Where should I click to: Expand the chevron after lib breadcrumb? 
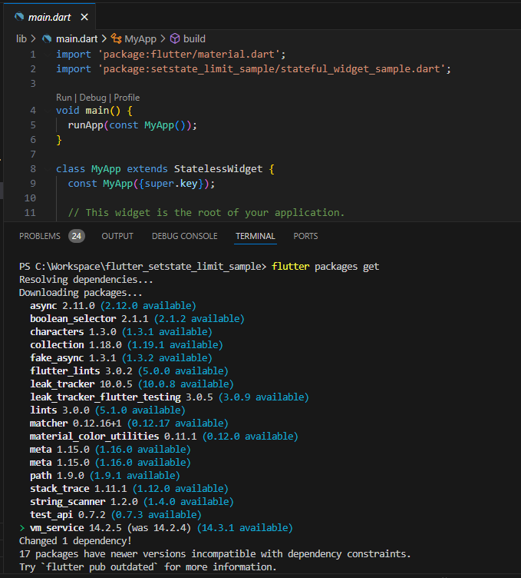pos(33,38)
